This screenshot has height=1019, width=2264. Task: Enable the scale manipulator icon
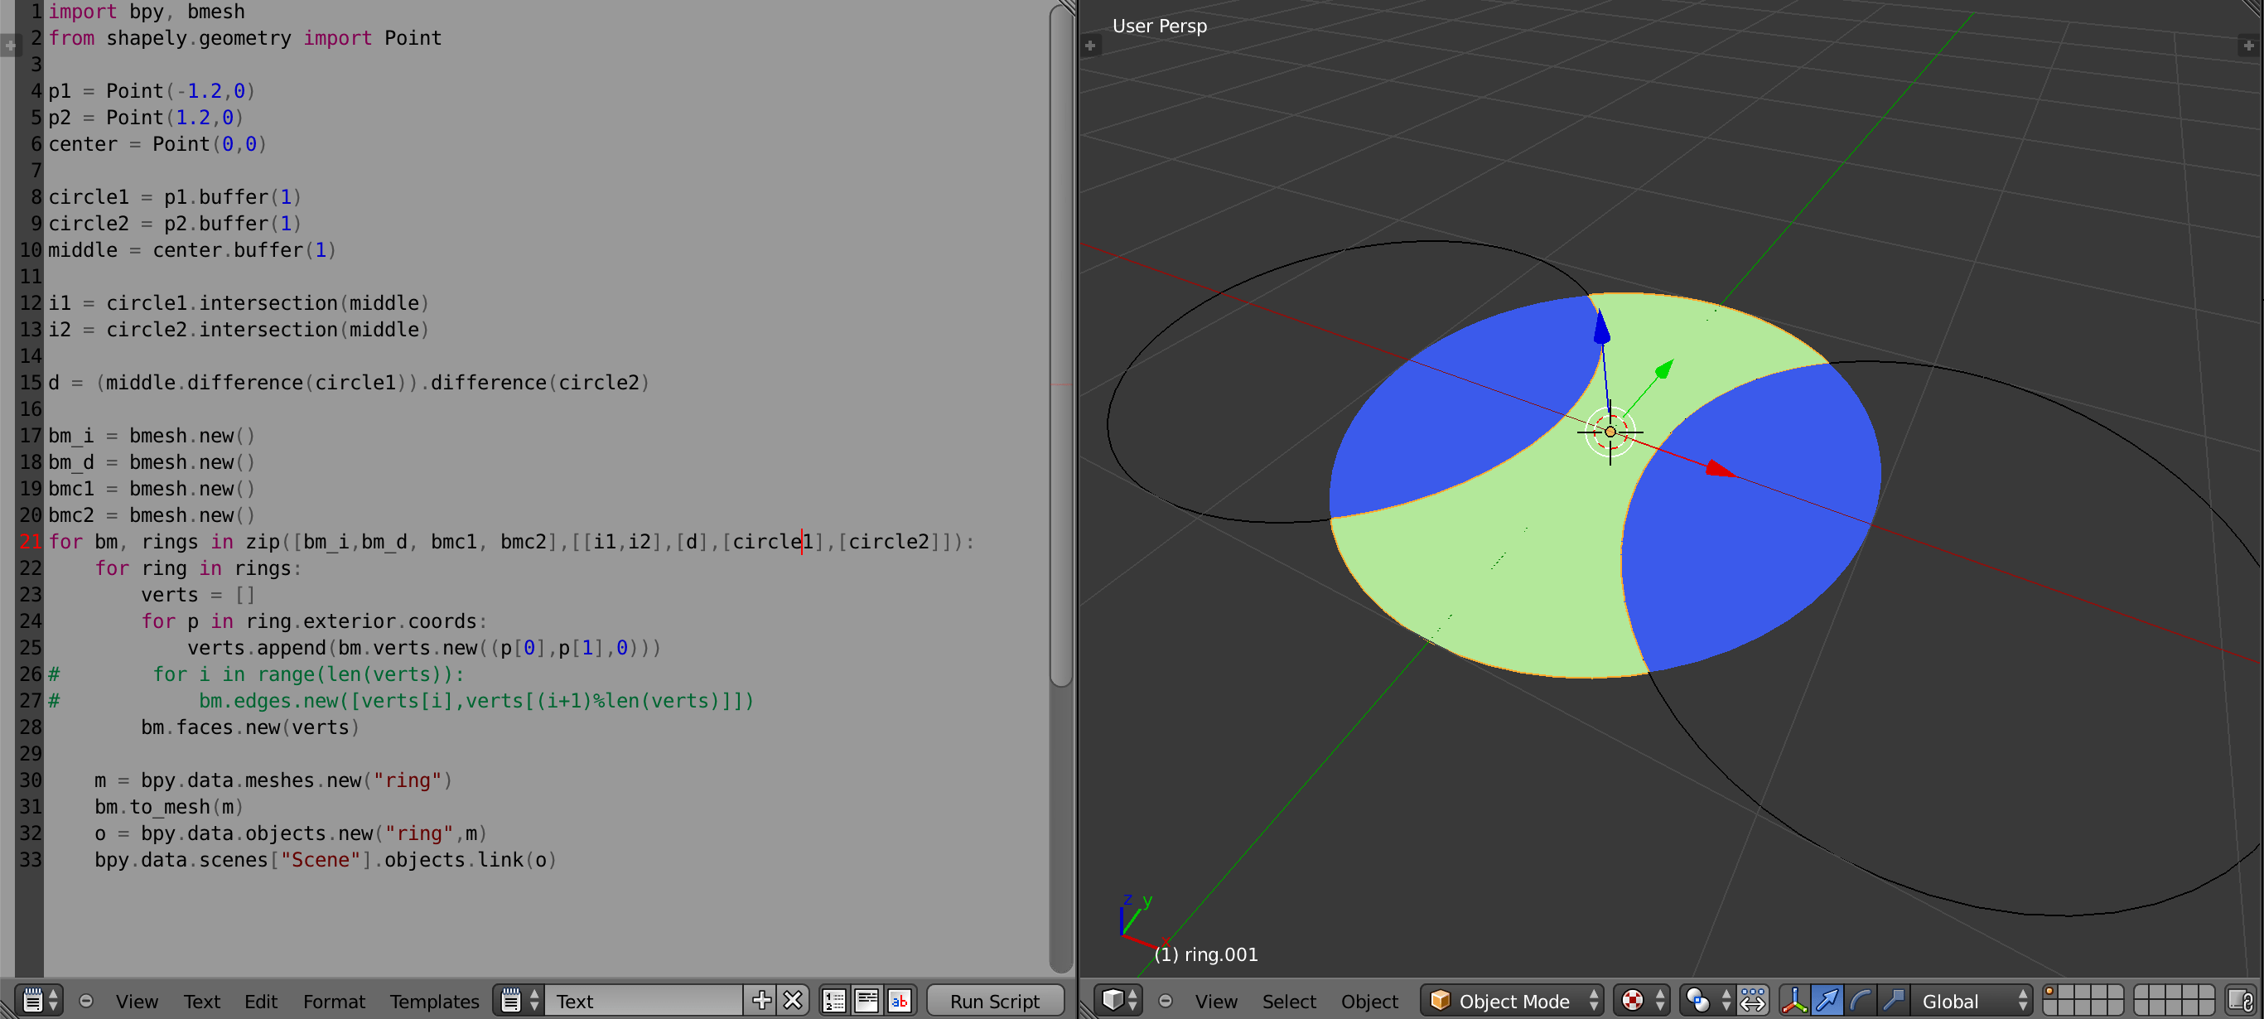1892,1001
